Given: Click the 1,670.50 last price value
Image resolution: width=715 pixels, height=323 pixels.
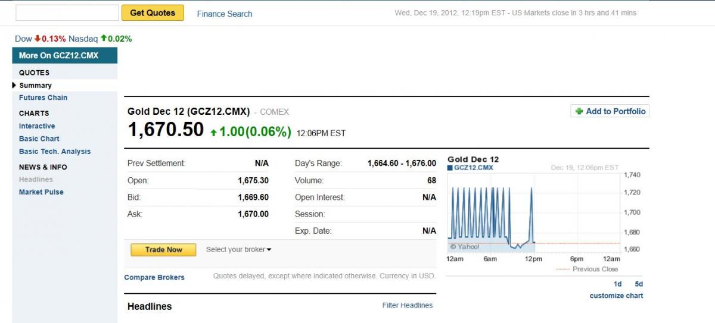Looking at the screenshot, I should click(x=166, y=130).
